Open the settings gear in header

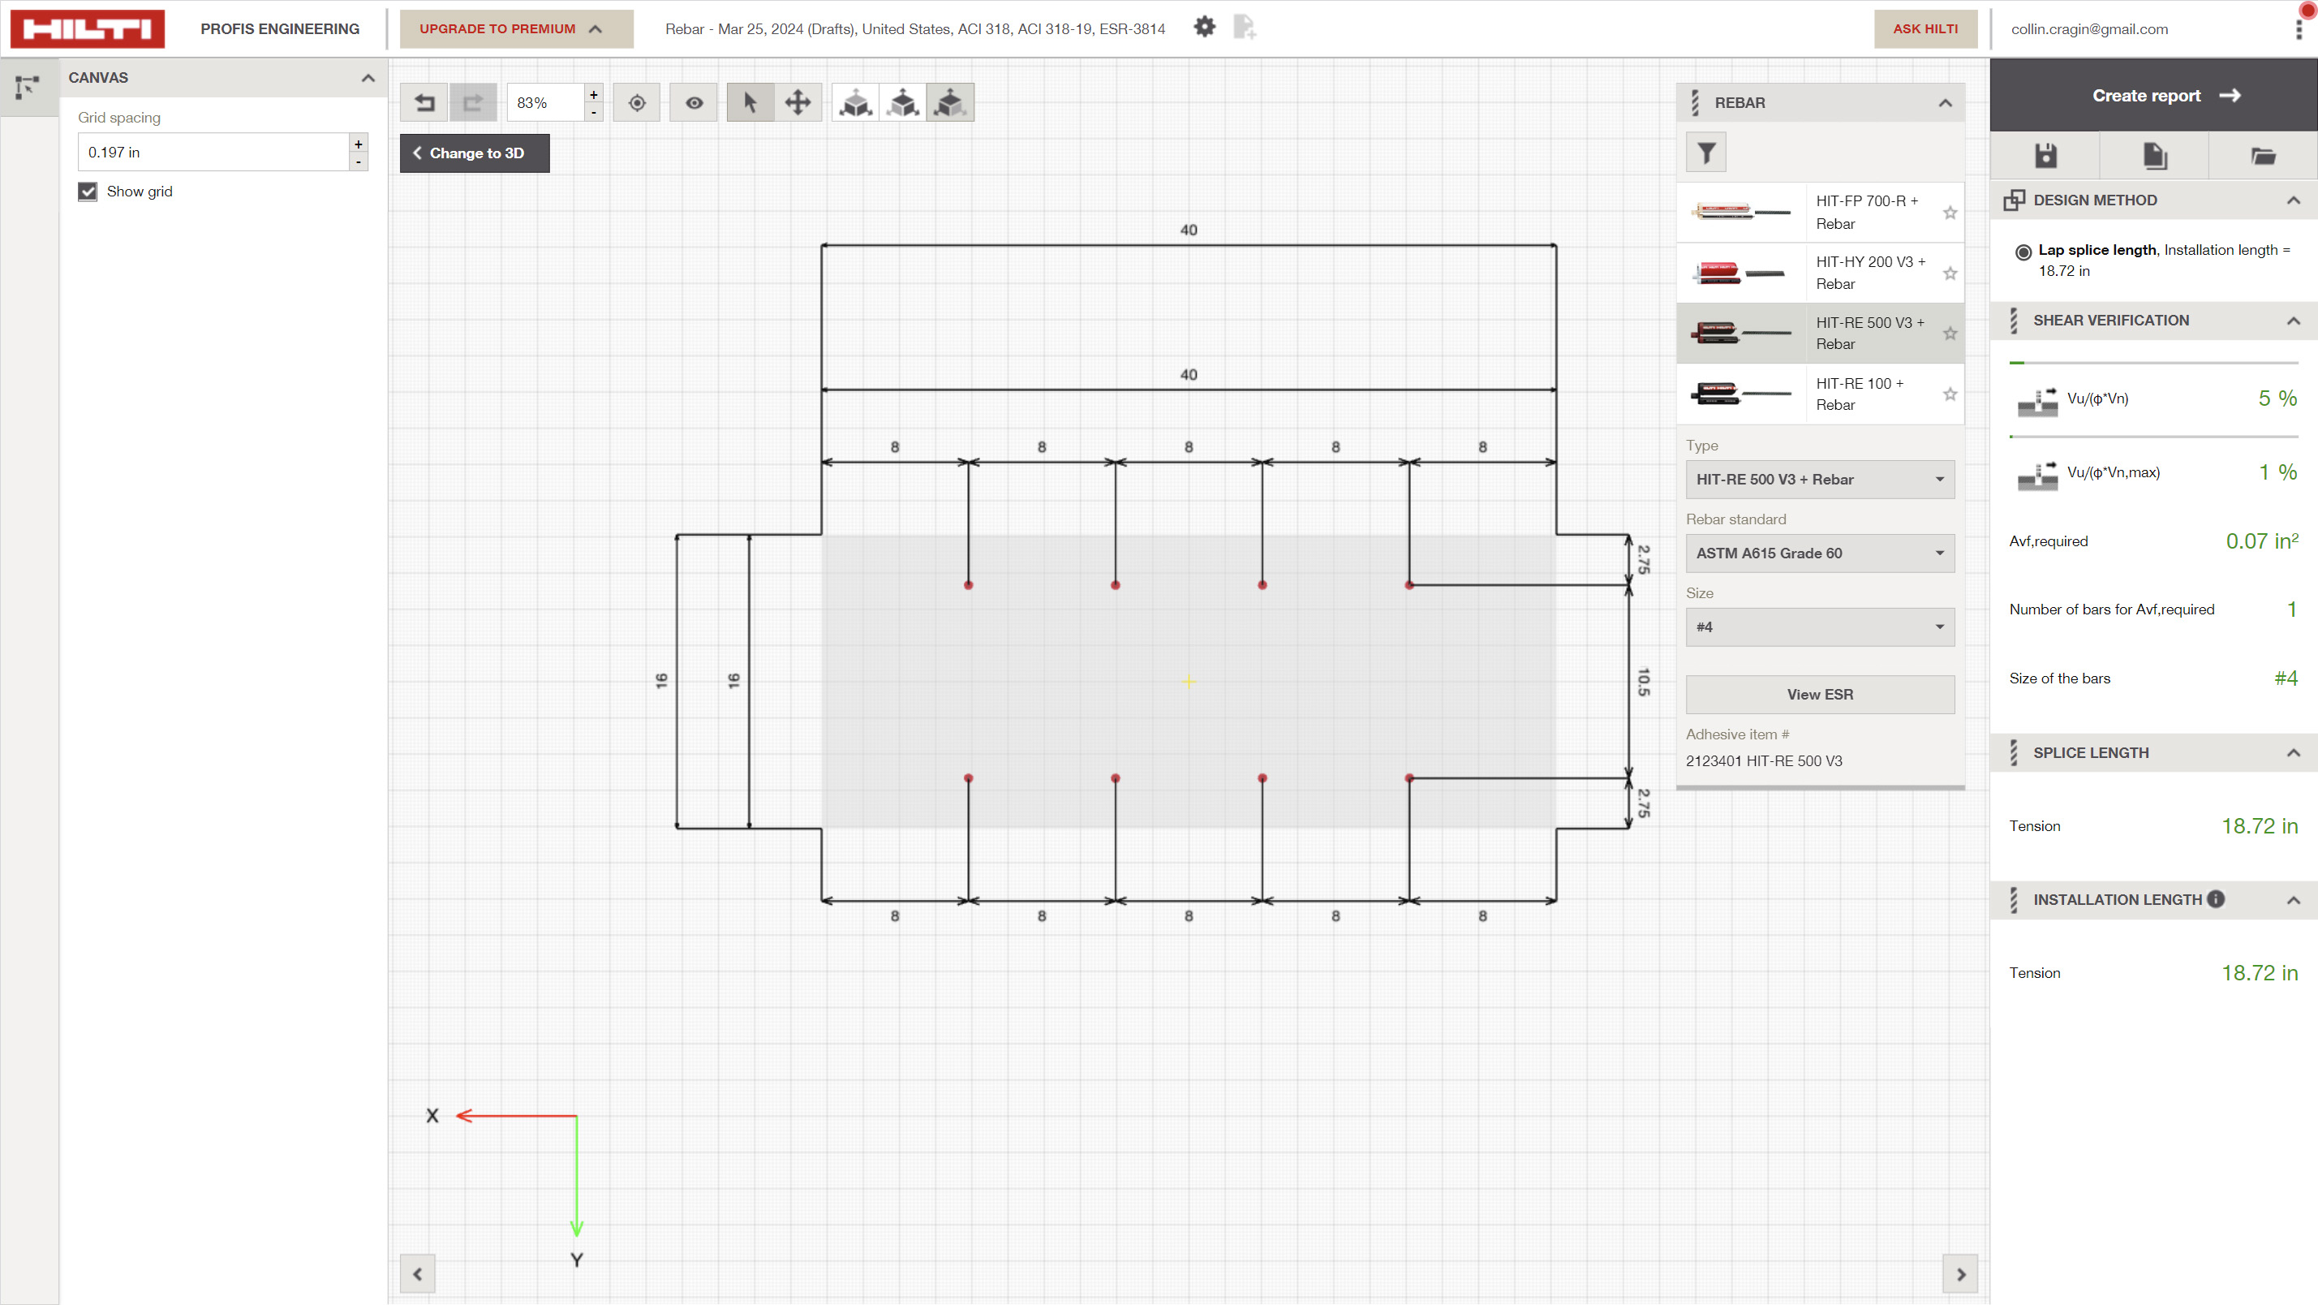tap(1204, 27)
